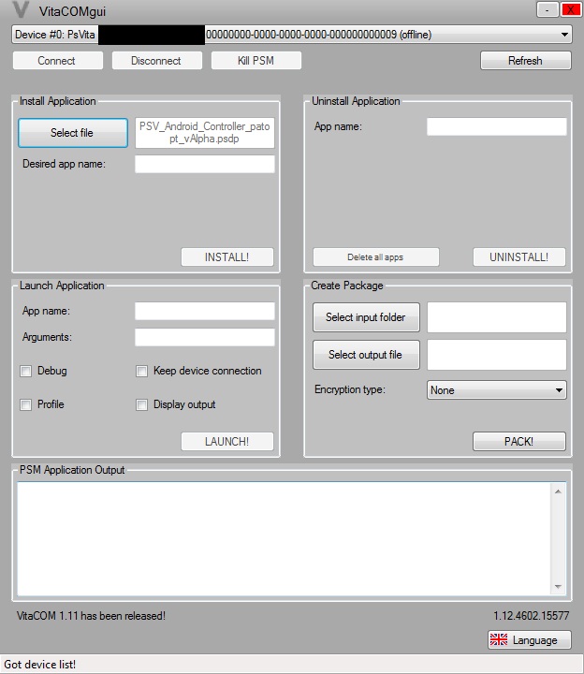Start install with INSTALL! button

click(x=226, y=257)
